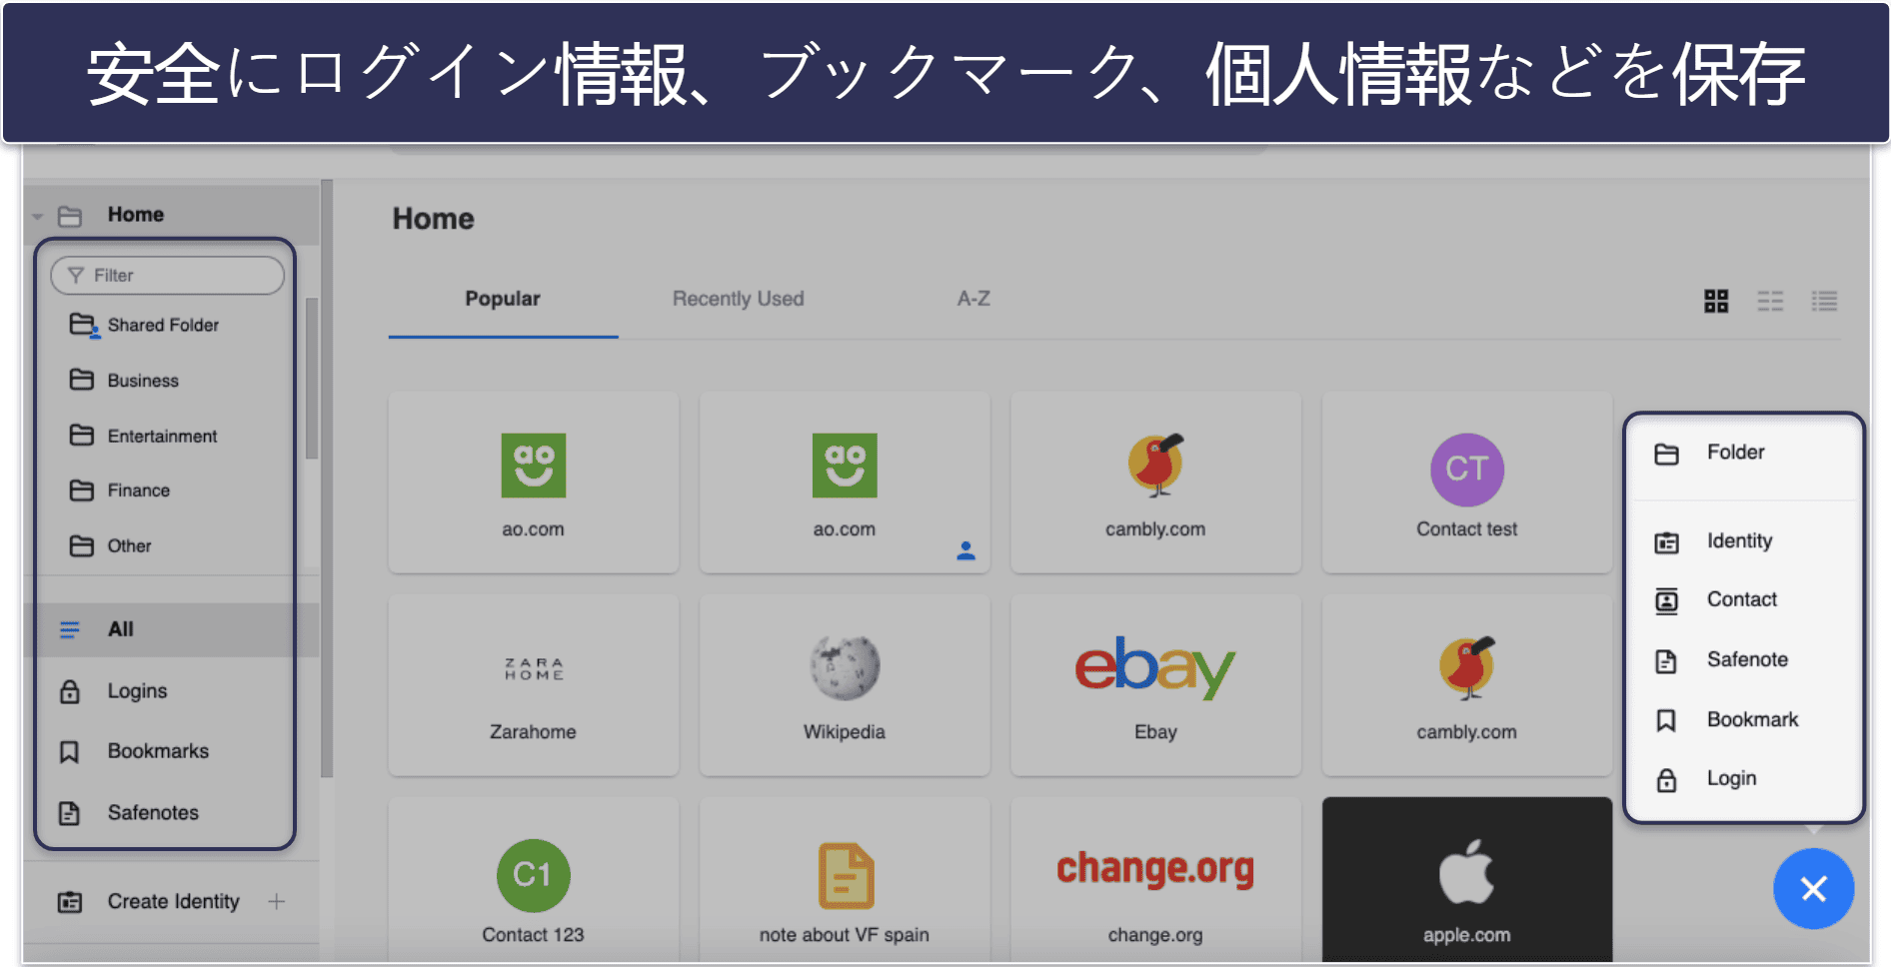
Task: Click the Contact icon in add menu
Action: point(1666,601)
